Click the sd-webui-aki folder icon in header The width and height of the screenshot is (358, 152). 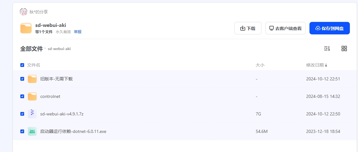26,28
